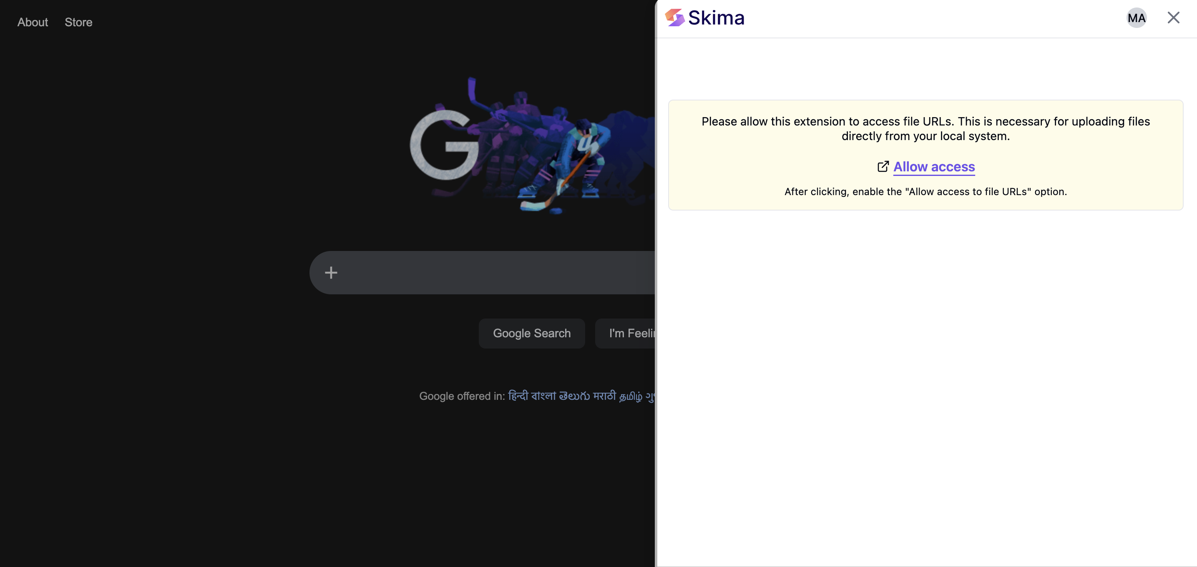The image size is (1197, 567).
Task: Switch Google to मराठी language
Action: tap(604, 396)
